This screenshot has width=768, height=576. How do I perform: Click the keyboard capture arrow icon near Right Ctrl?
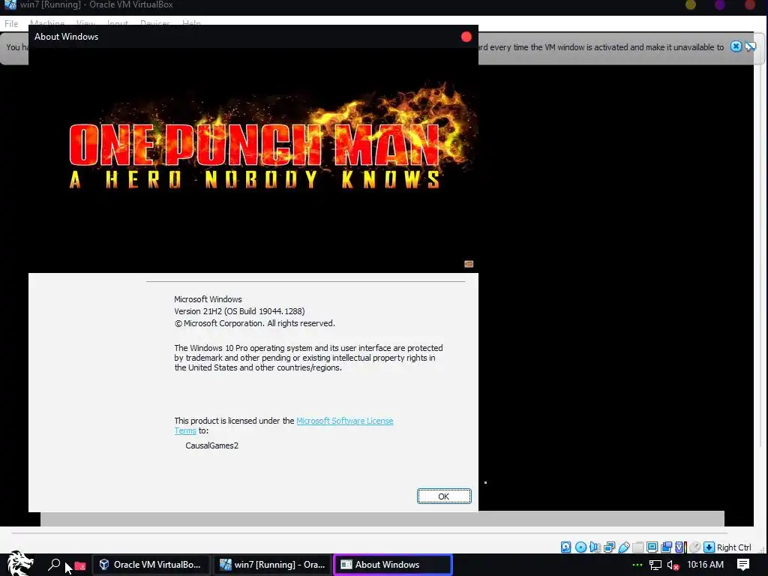tap(709, 547)
